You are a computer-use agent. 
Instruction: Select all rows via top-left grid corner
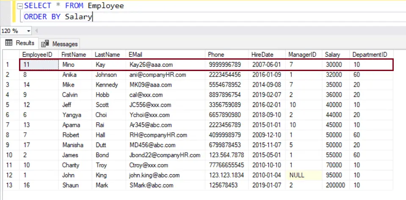point(10,55)
